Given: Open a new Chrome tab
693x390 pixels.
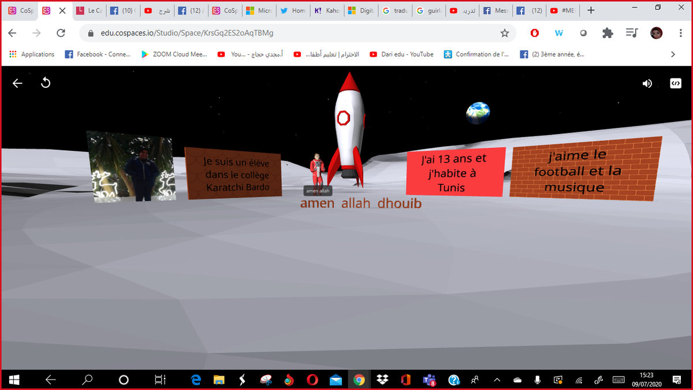Looking at the screenshot, I should 591,10.
